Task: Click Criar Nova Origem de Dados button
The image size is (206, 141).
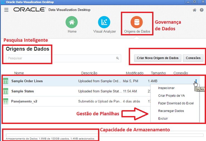Action: (x=158, y=58)
